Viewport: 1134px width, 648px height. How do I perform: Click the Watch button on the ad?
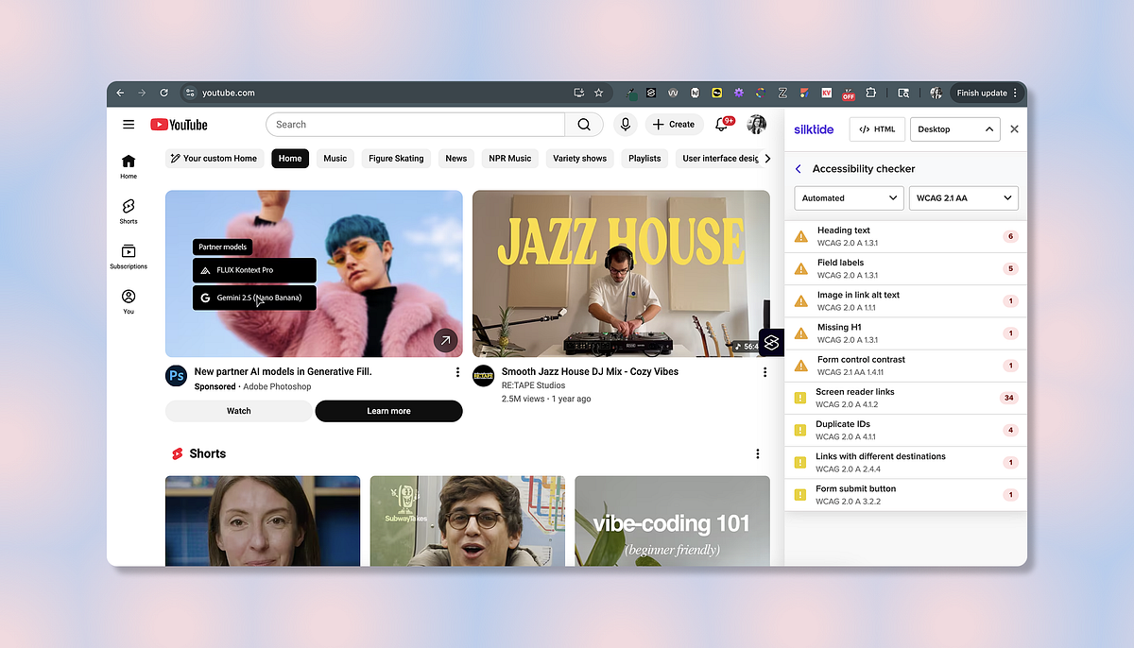(239, 411)
